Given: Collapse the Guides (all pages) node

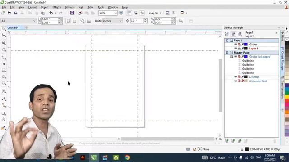Looking at the screenshot, I should [x=232, y=57].
